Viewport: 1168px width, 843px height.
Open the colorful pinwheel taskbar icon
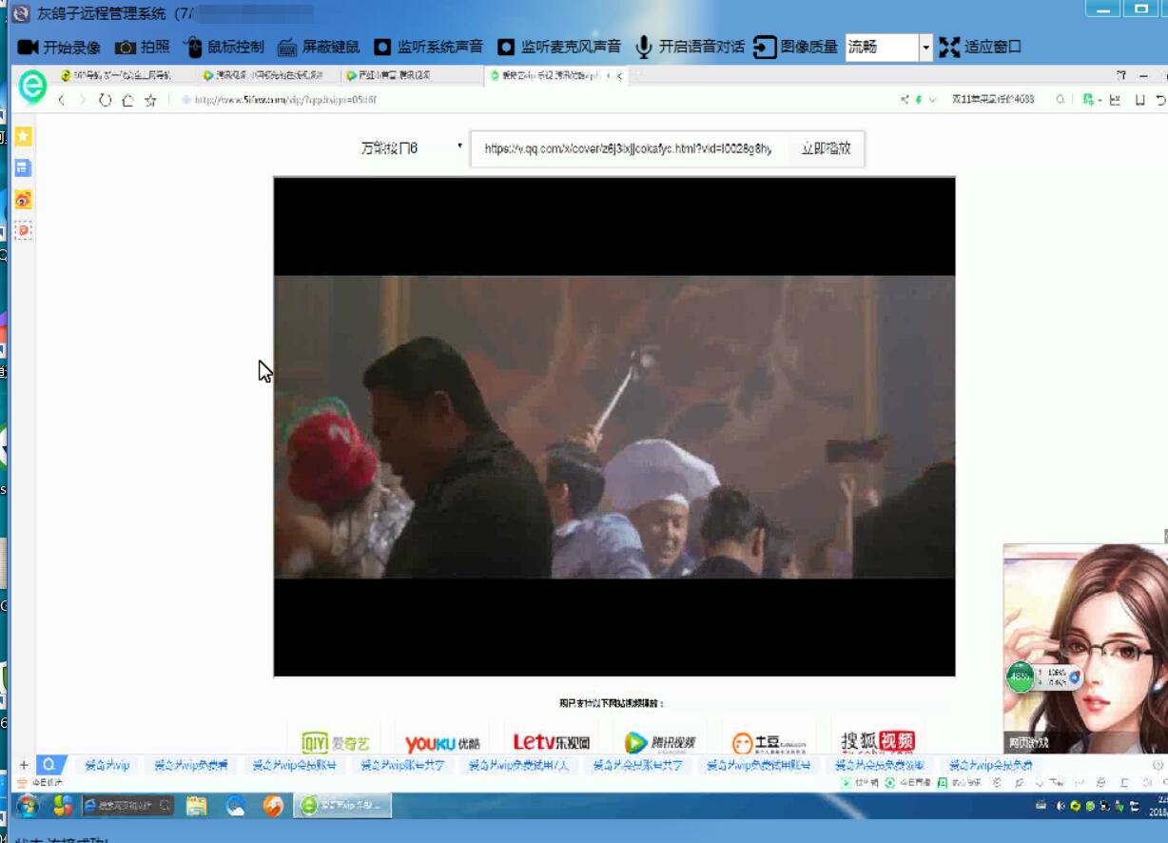point(63,806)
